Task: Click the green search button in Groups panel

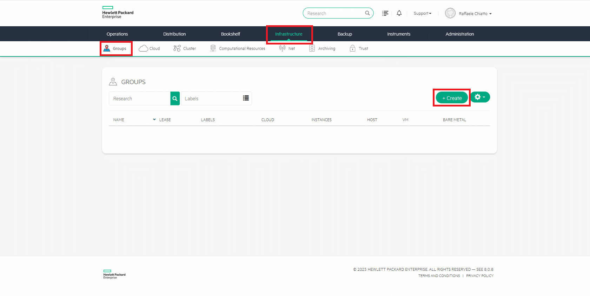Action: (x=175, y=98)
